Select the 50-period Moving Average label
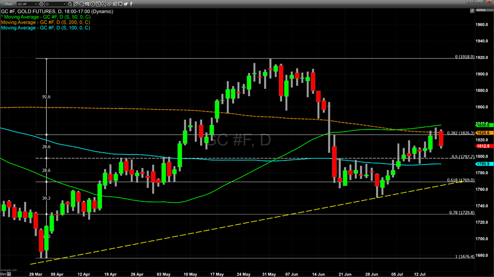Image resolution: width=494 pixels, height=277 pixels. (46, 17)
